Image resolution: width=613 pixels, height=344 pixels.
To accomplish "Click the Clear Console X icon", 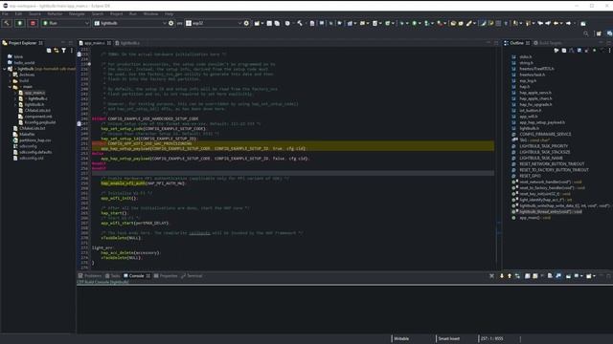I will [x=491, y=276].
